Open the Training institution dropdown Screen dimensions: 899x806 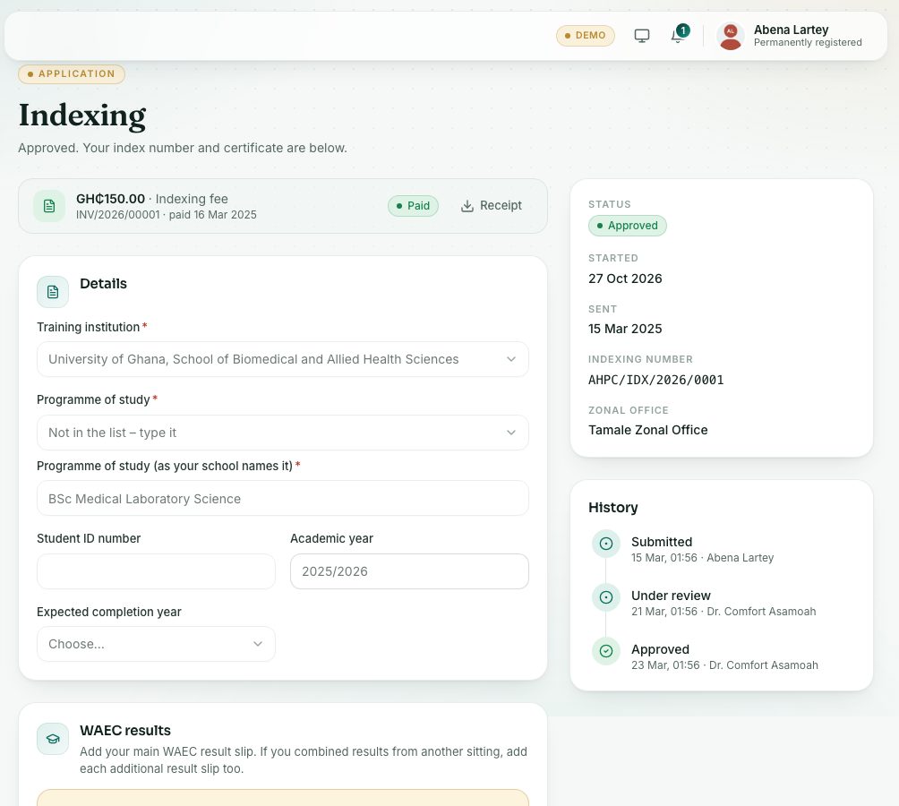[283, 359]
